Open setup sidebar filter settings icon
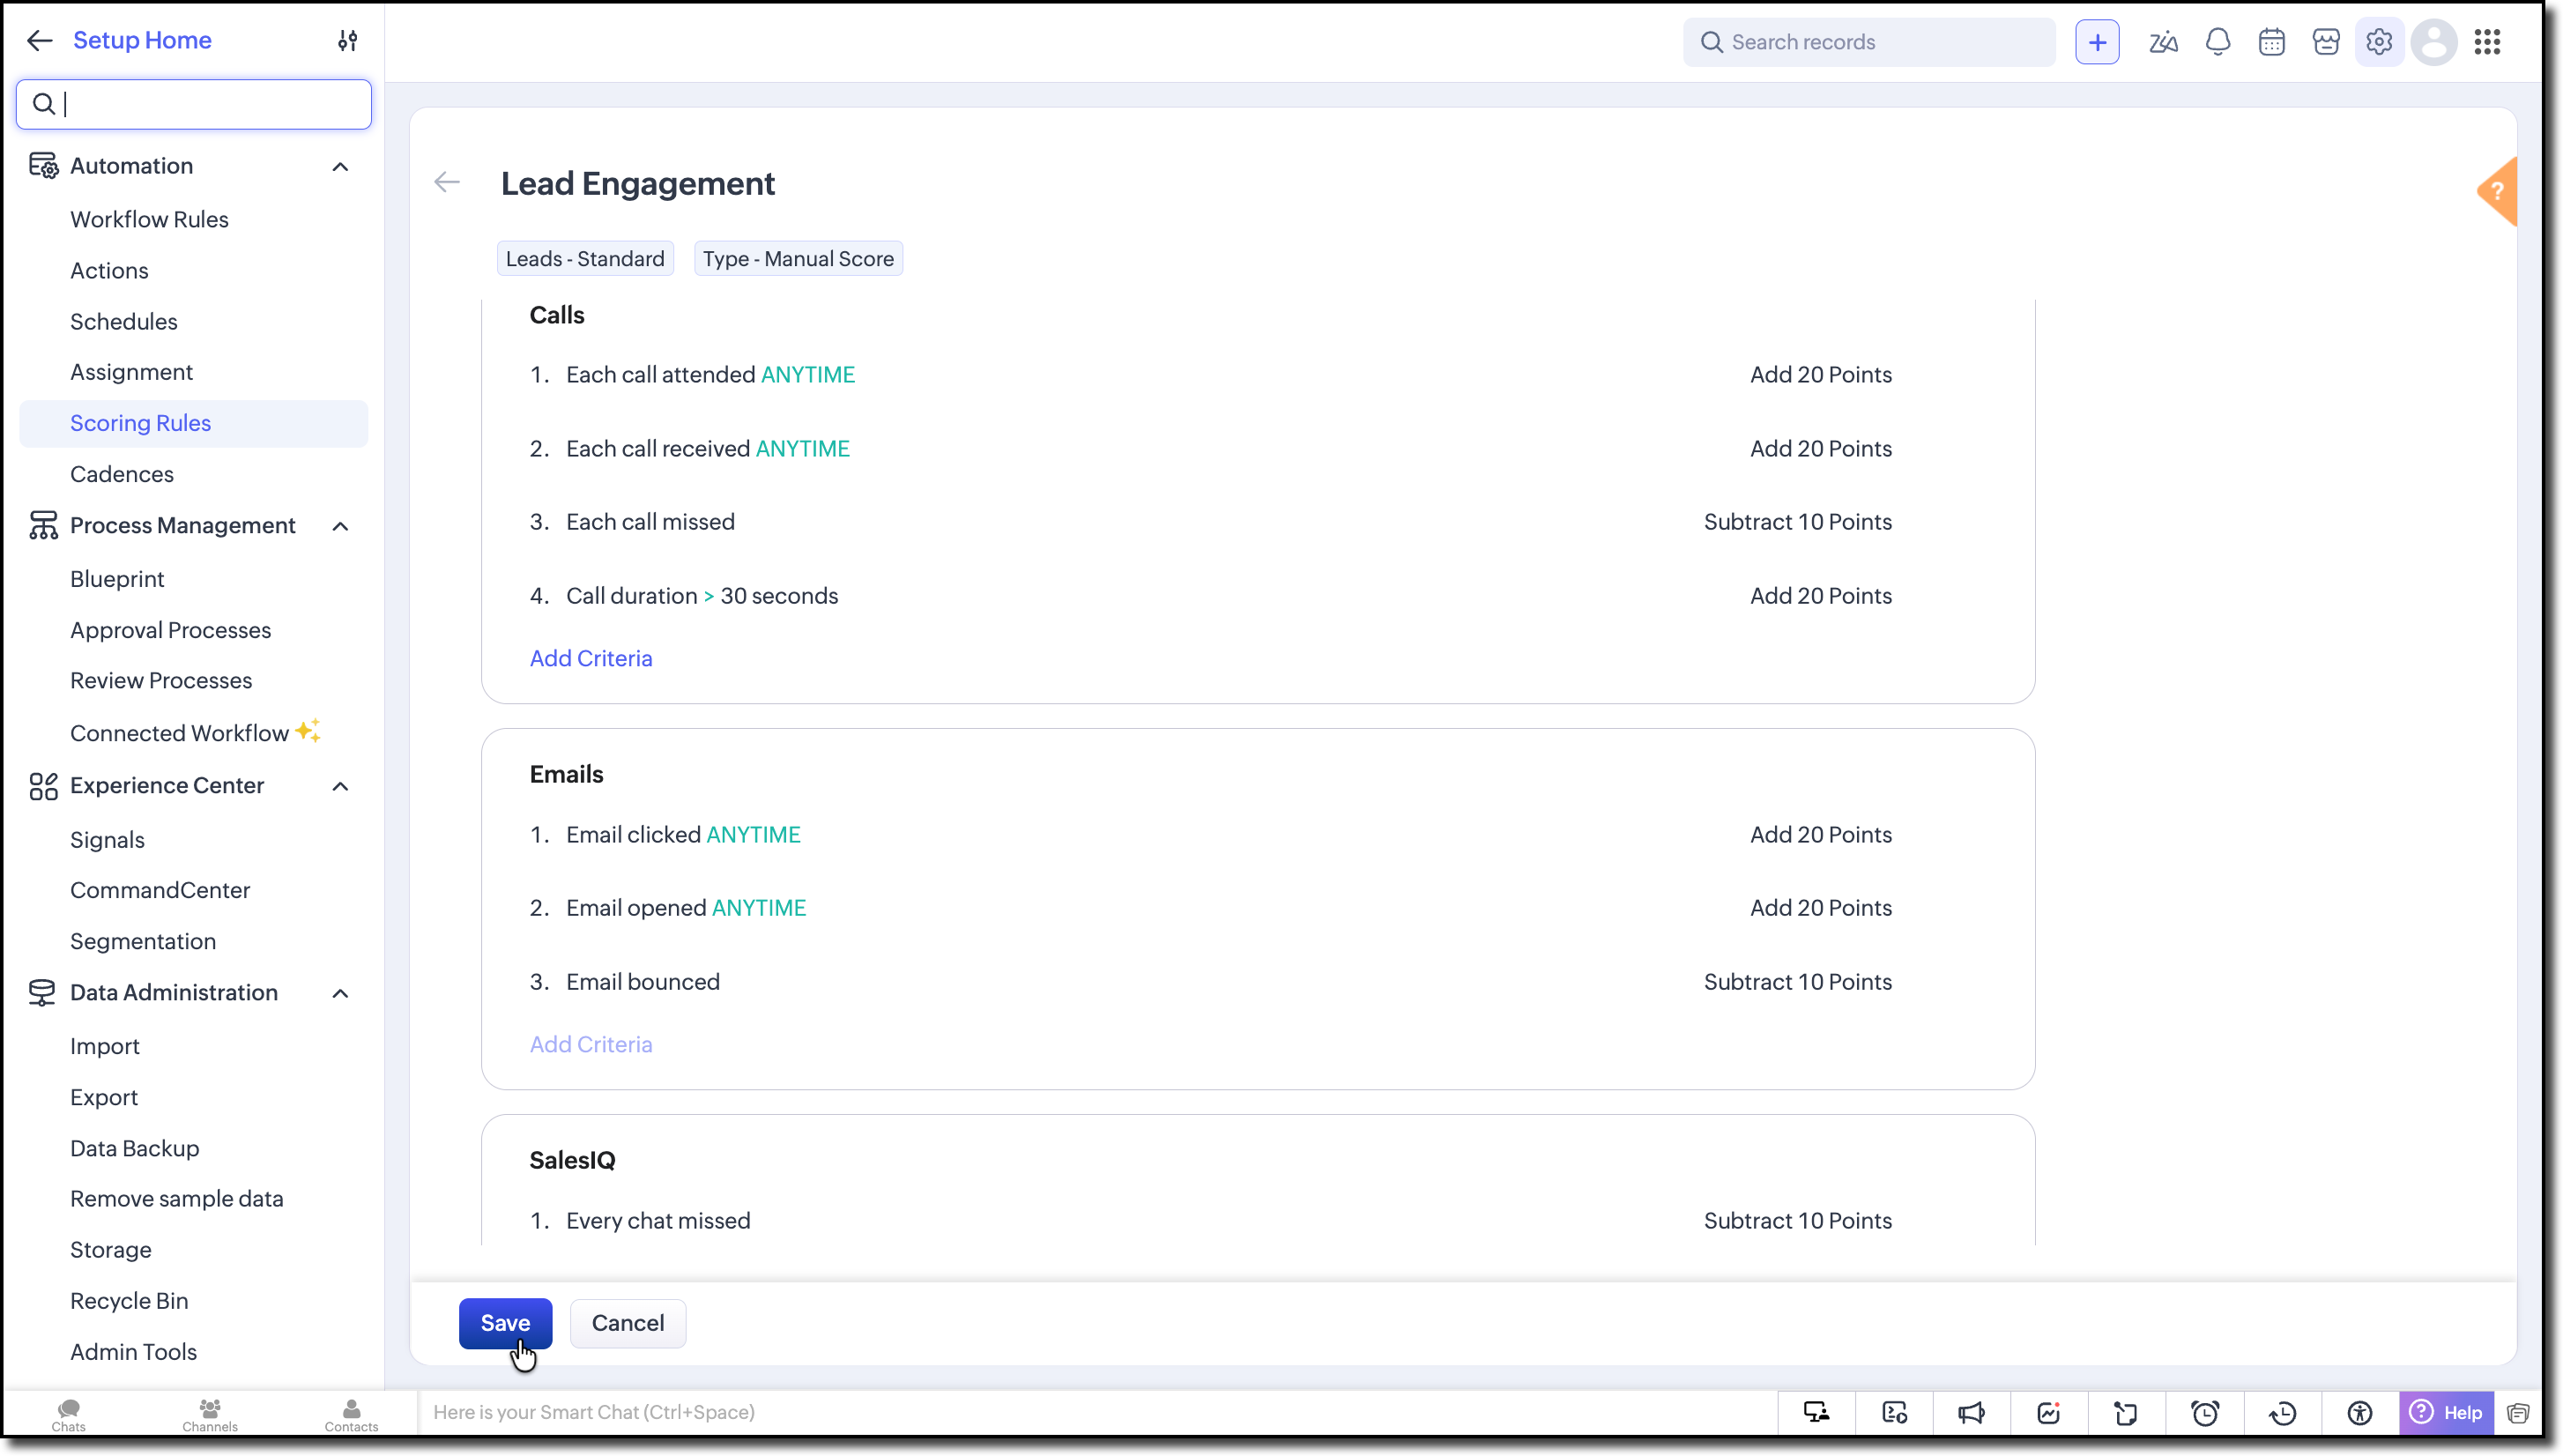Viewport: 2563px width, 1456px height. point(347,40)
